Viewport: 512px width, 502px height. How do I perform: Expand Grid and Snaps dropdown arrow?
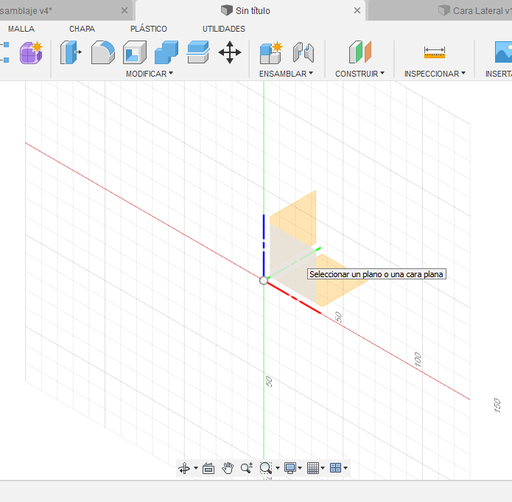[x=323, y=468]
